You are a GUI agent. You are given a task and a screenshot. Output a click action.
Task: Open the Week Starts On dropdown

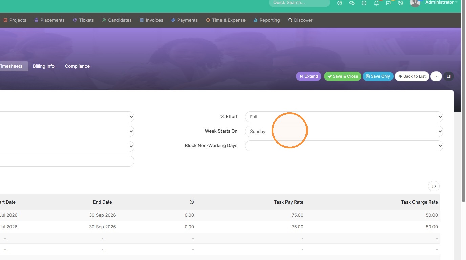point(344,131)
